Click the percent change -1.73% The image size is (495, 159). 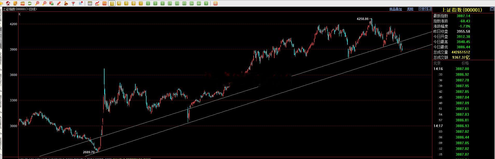coord(464,26)
